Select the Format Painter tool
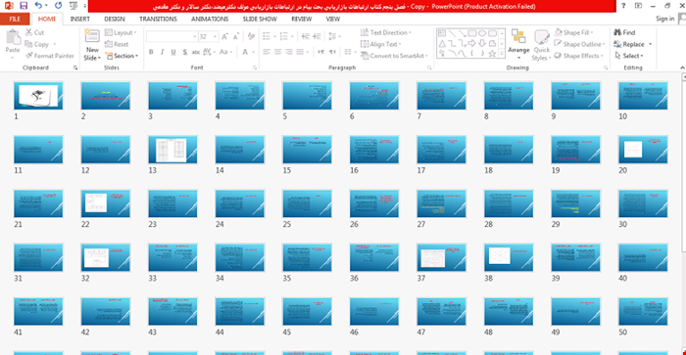Viewport: 686px width, 355px height. (49, 56)
